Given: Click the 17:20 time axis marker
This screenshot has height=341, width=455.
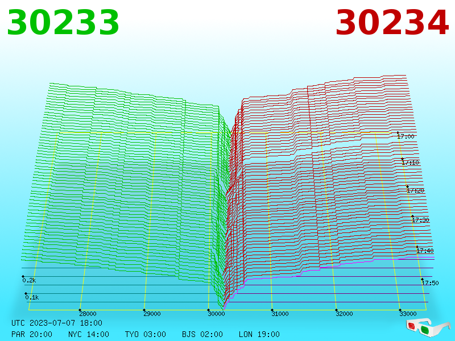Looking at the screenshot, I should point(415,190).
